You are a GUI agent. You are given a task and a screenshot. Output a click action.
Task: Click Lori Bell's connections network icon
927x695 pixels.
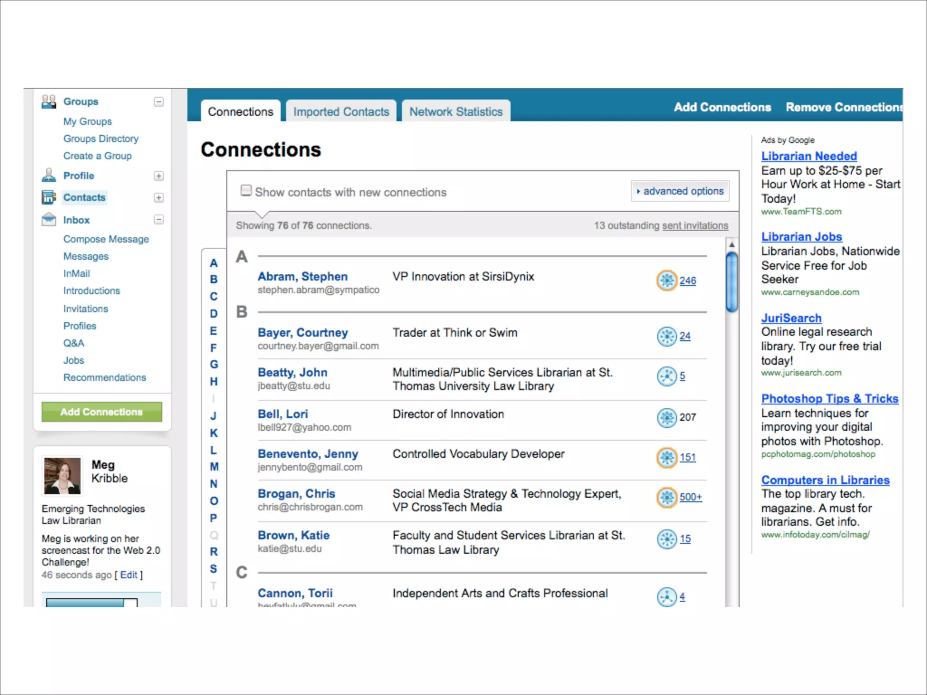pyautogui.click(x=667, y=417)
